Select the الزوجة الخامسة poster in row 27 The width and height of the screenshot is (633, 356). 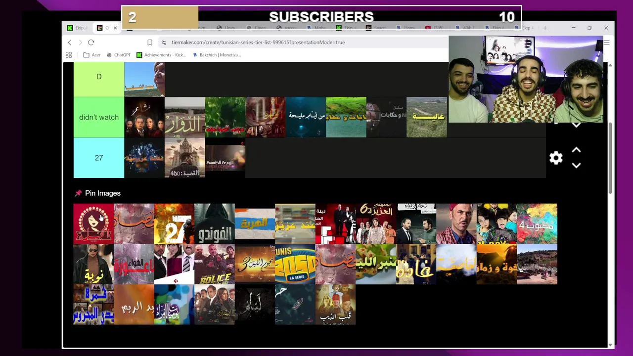[x=225, y=158]
